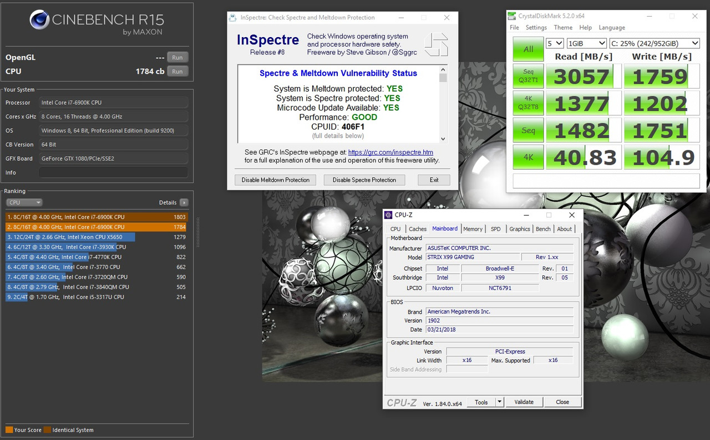Select the i7-6900K ranking entry scoring 1784
The image size is (710, 440).
pyautogui.click(x=97, y=227)
